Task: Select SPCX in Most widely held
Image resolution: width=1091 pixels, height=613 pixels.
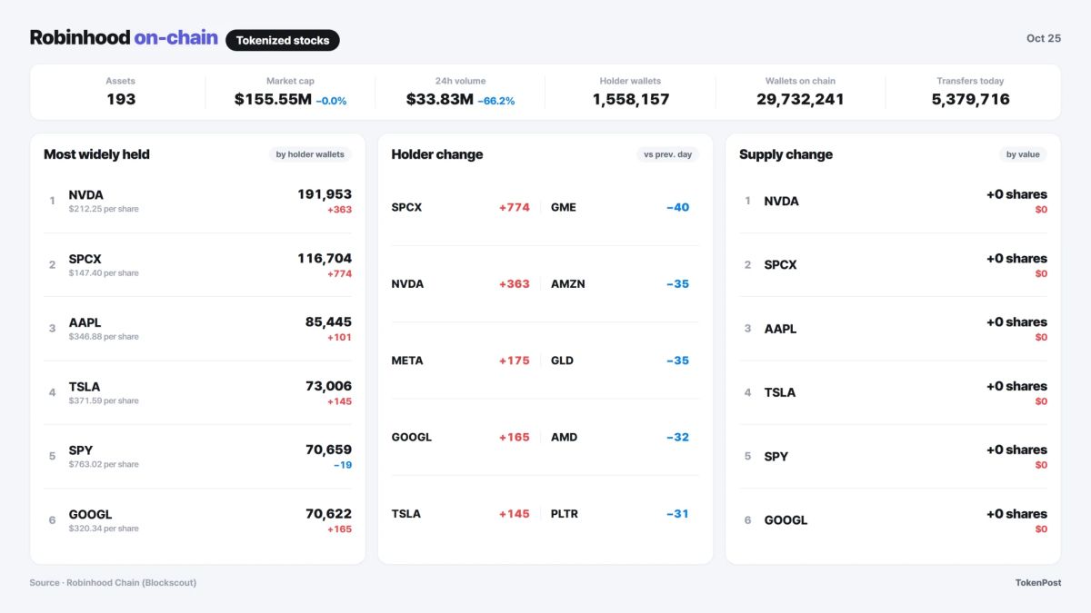Action: (x=85, y=259)
